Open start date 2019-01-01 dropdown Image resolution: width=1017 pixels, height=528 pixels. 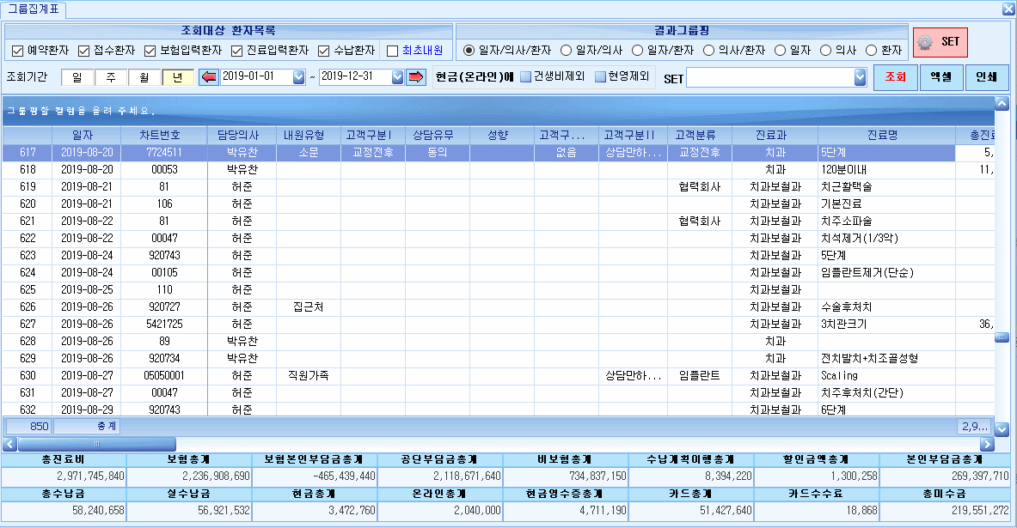(298, 77)
